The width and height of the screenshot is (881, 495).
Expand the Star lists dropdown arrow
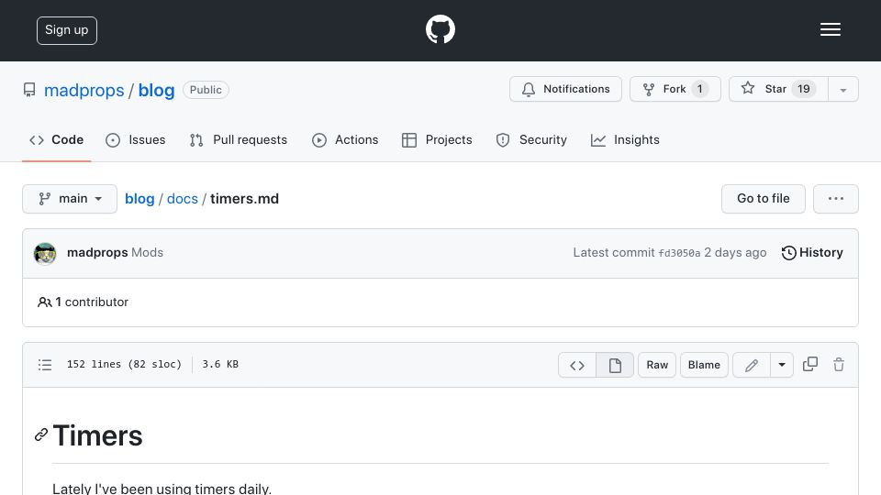coord(842,90)
